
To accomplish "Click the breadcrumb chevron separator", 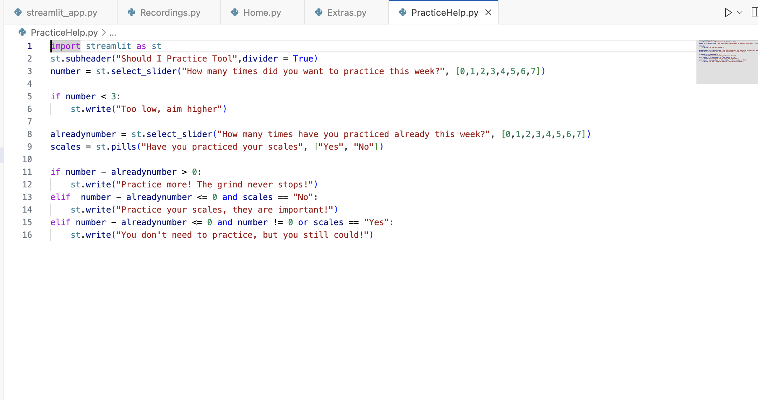I will [x=104, y=33].
